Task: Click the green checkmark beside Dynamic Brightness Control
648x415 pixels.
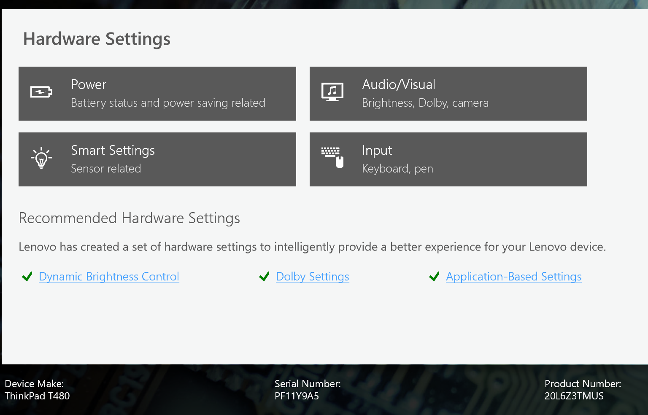Action: [x=27, y=276]
